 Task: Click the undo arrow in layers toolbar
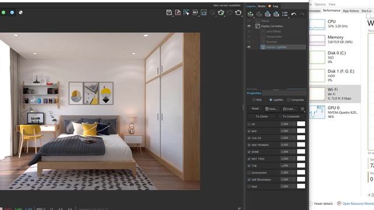(293, 14)
